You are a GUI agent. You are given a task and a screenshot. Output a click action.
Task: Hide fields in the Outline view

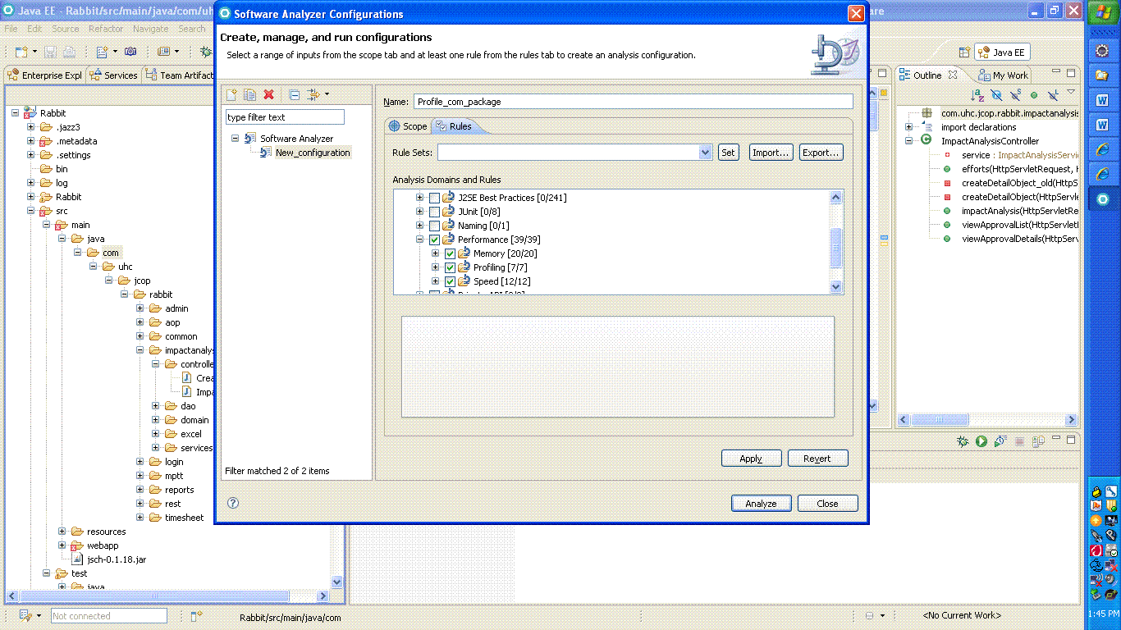tap(996, 95)
